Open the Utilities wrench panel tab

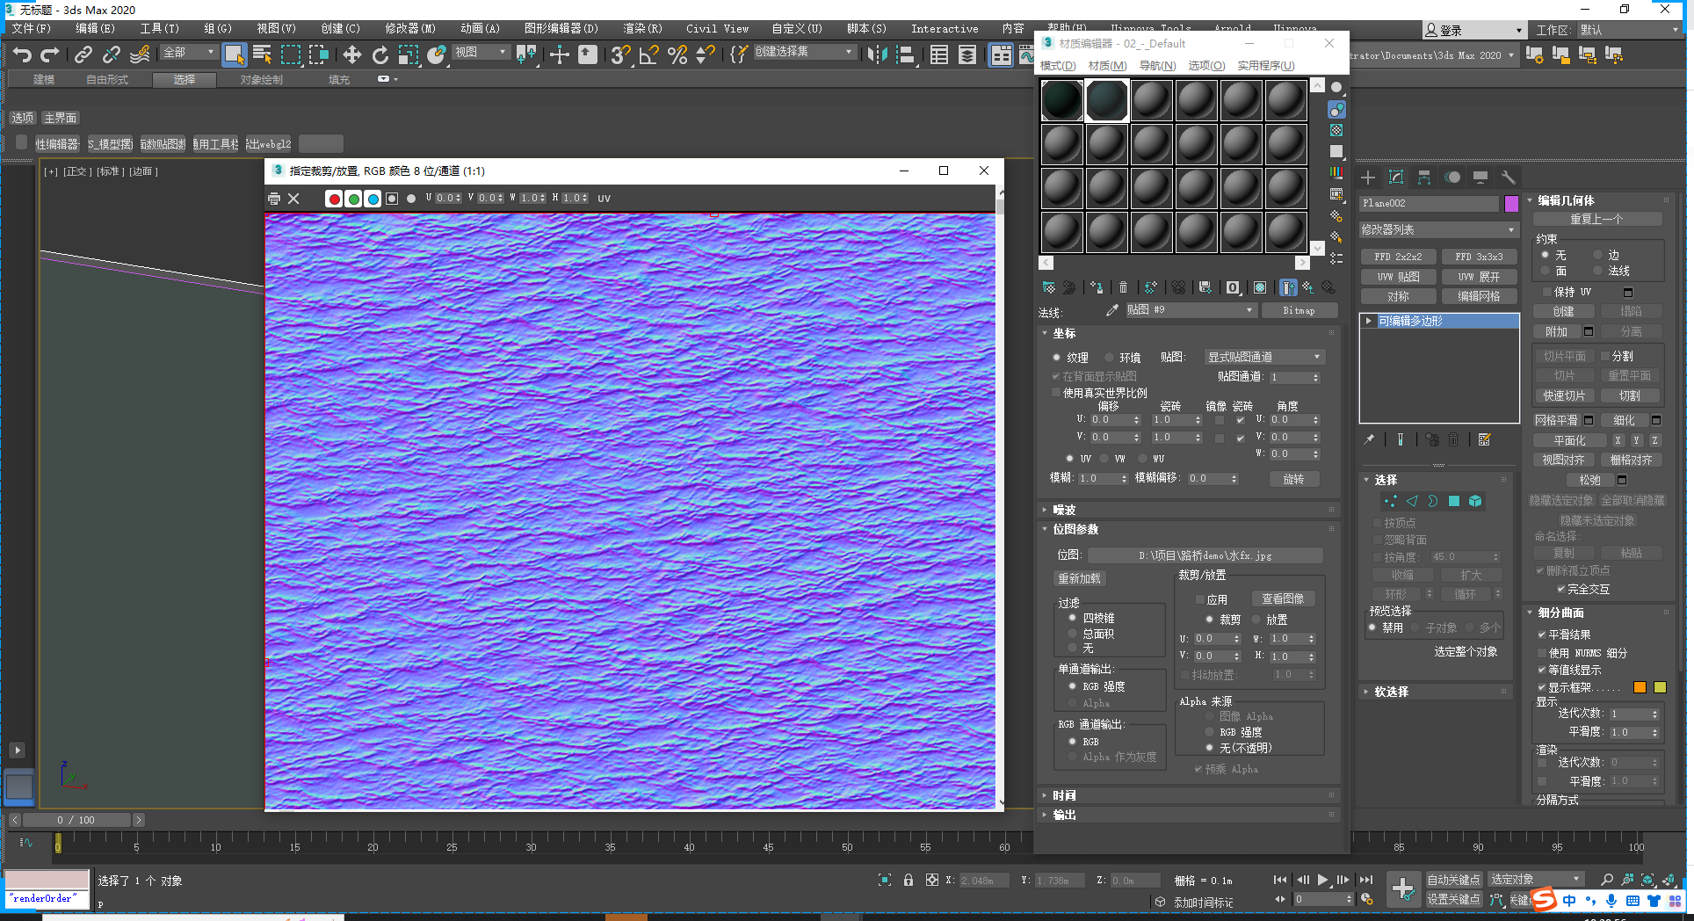1509,178
